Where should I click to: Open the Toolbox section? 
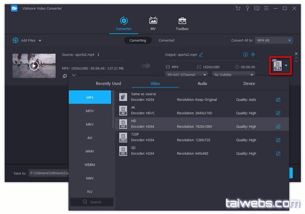(x=182, y=23)
